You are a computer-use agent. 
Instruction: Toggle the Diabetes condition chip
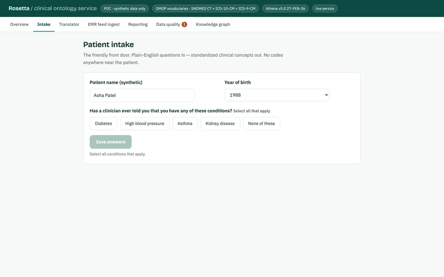pyautogui.click(x=103, y=124)
